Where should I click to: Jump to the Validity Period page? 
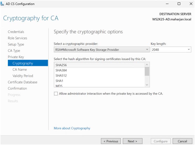(x=23, y=76)
